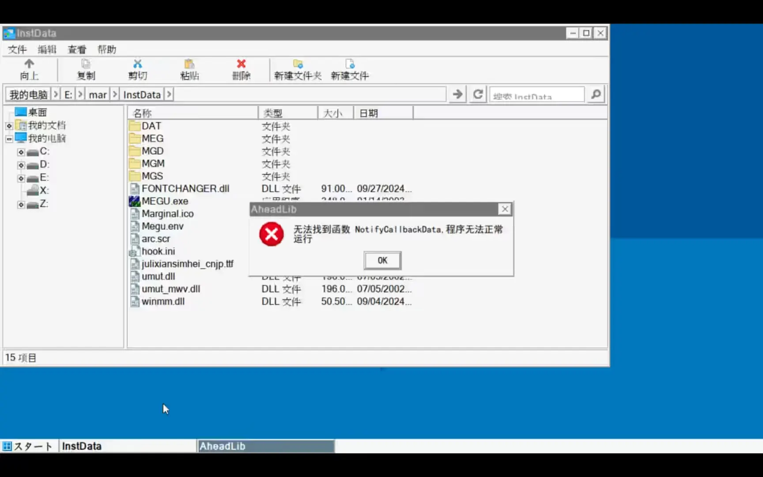Click the 我的电脑 breadcrumb segment
The image size is (763, 477).
tap(28, 95)
